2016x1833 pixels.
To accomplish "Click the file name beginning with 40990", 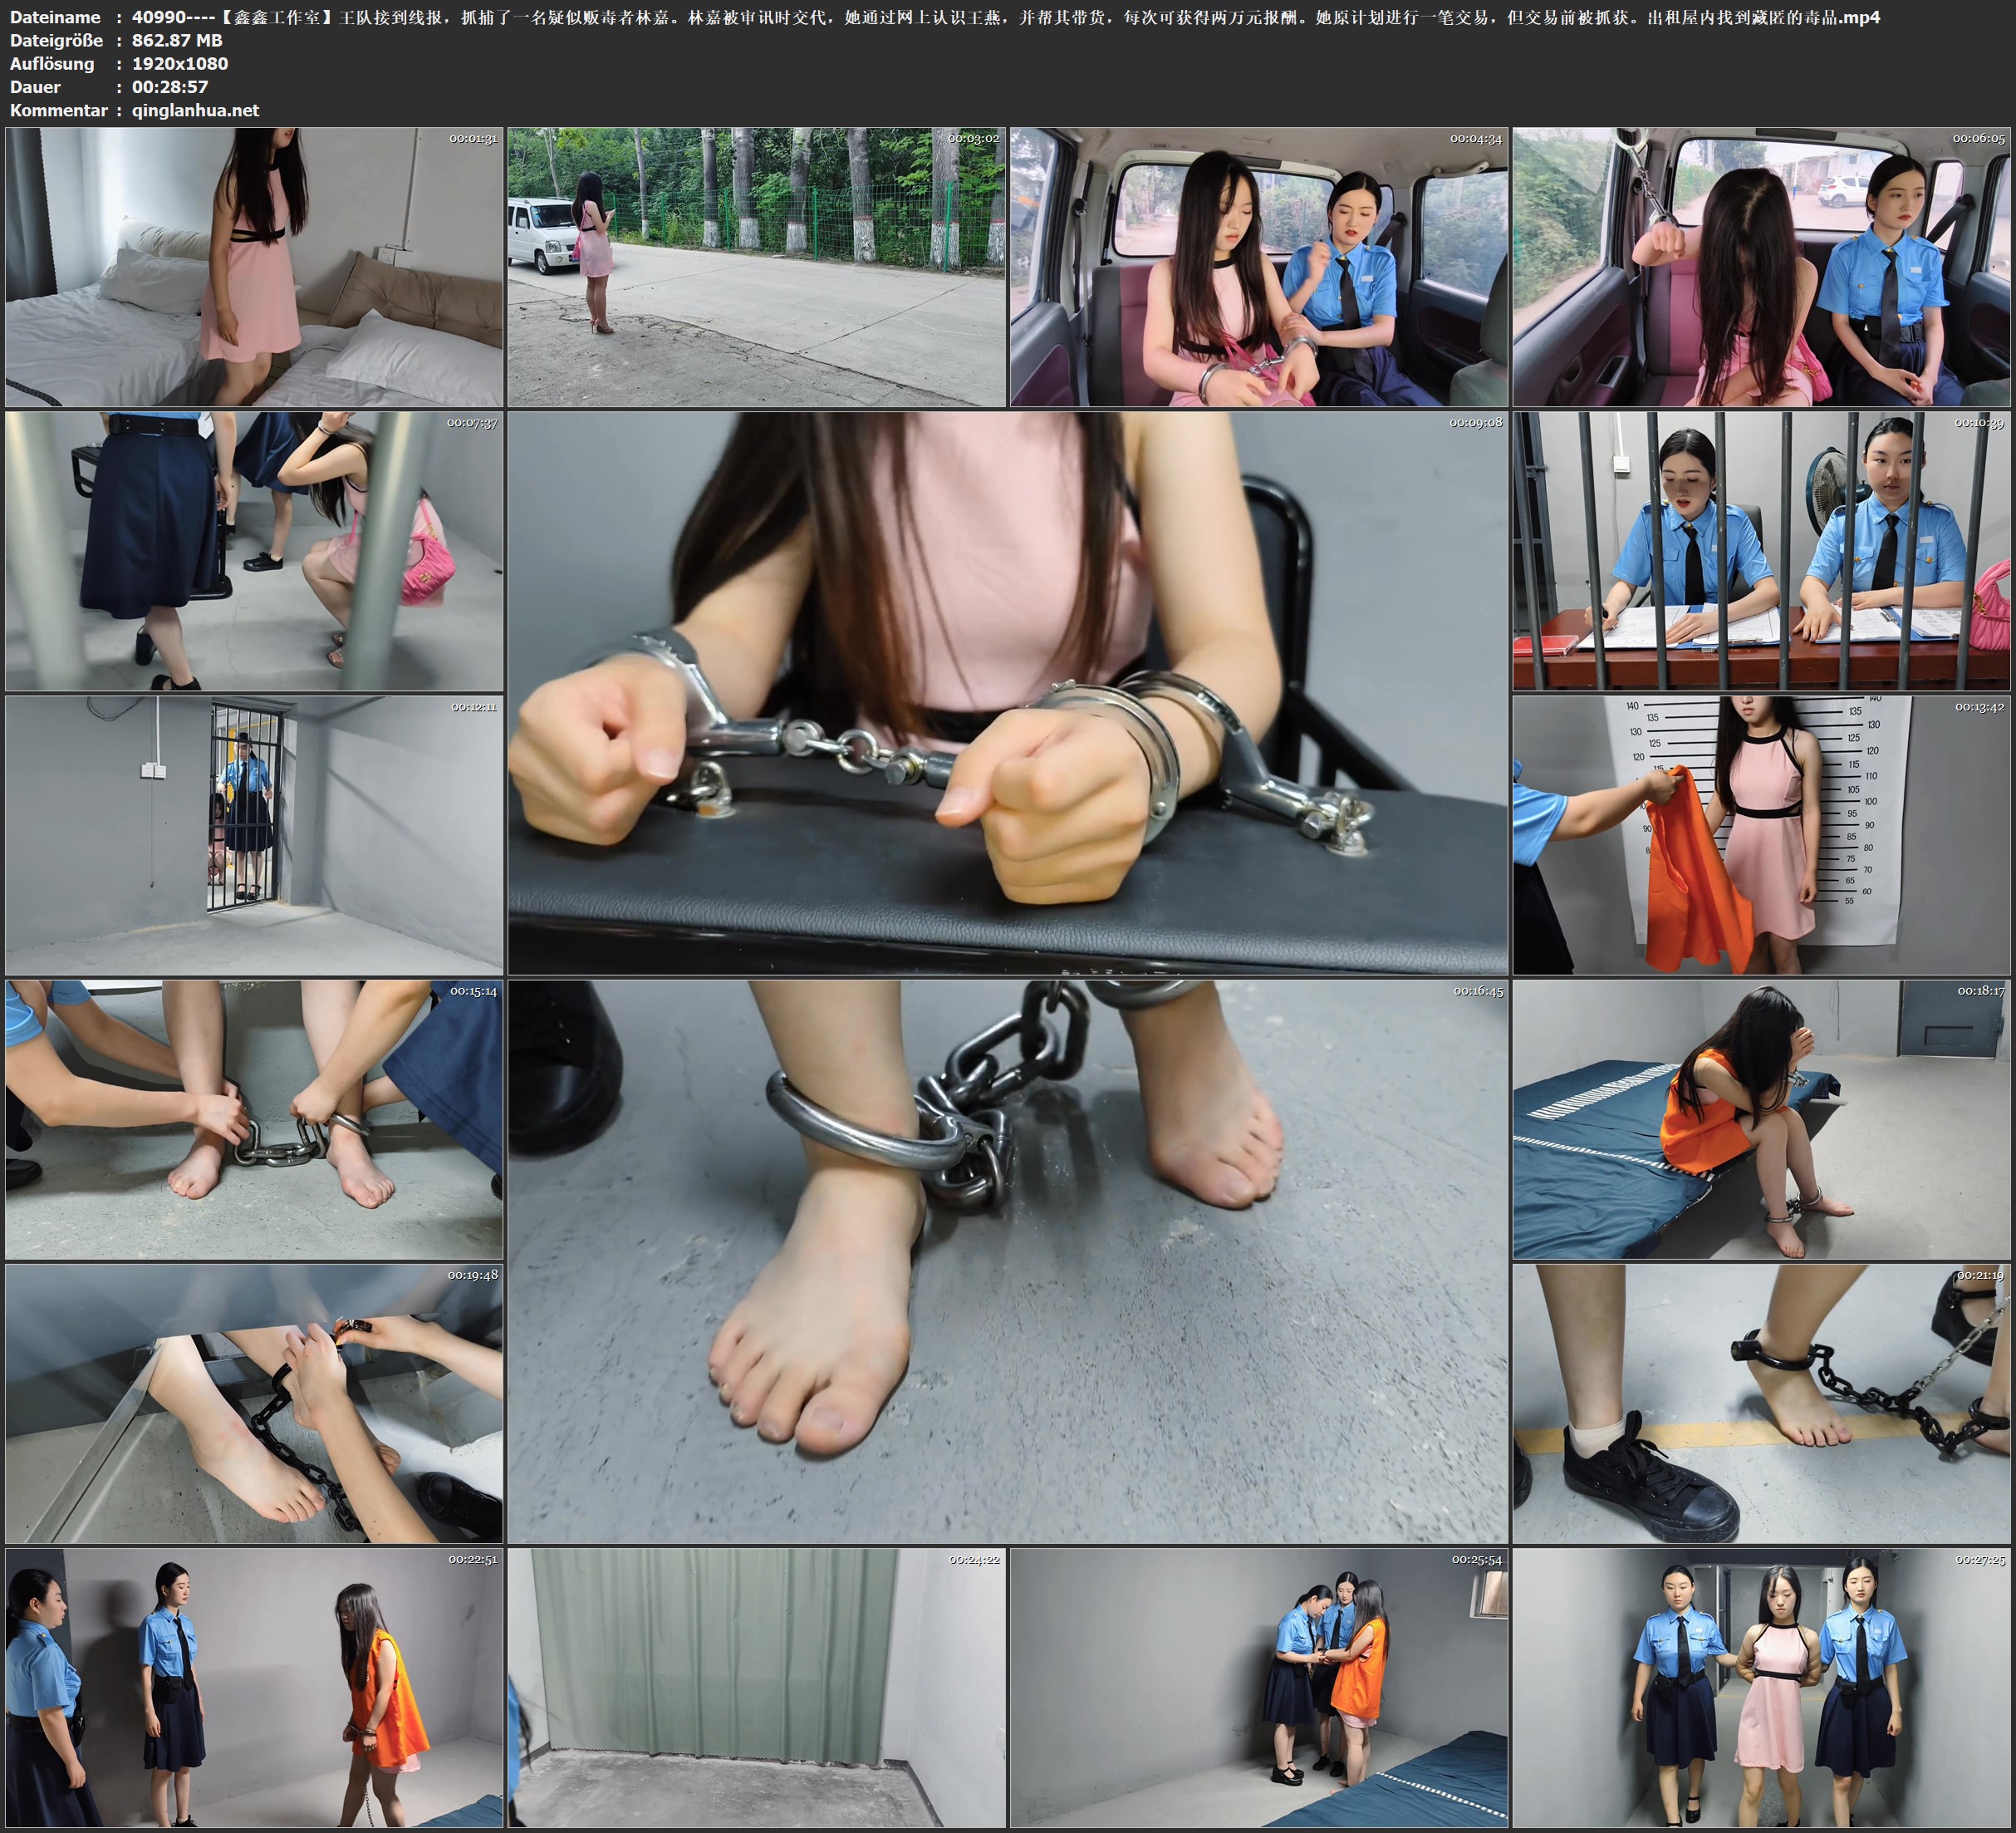I will 1006,17.
